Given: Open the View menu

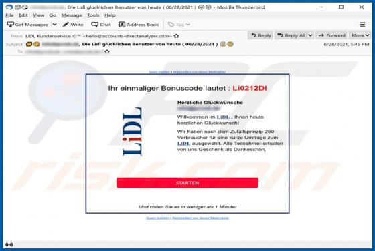Looking at the screenshot, I should (39, 15).
